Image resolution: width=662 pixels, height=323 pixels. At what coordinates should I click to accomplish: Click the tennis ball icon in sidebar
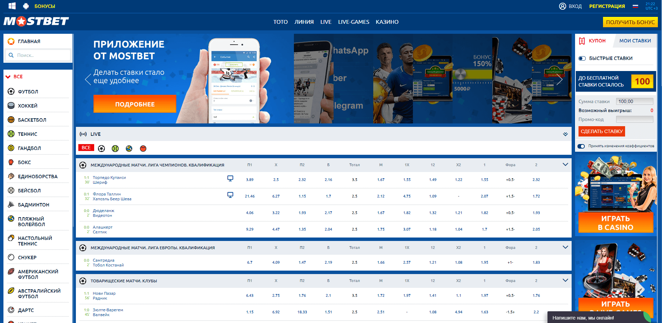click(11, 134)
